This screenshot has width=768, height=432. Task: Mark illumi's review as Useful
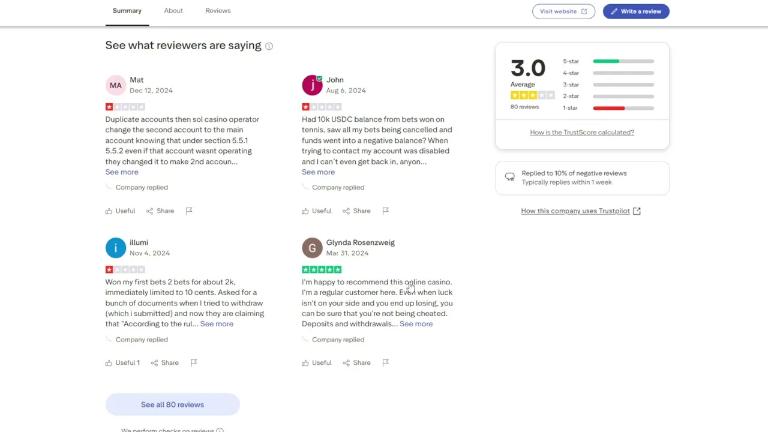click(122, 362)
